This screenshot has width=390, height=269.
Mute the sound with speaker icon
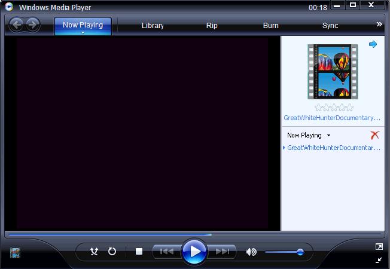[x=251, y=252]
